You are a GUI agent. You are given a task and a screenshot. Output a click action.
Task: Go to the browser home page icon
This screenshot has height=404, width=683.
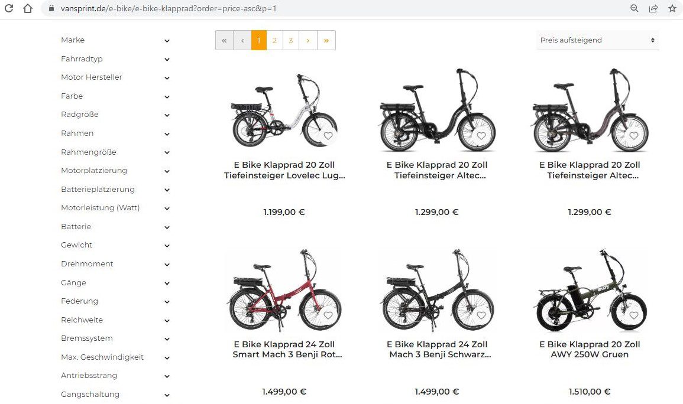point(27,8)
